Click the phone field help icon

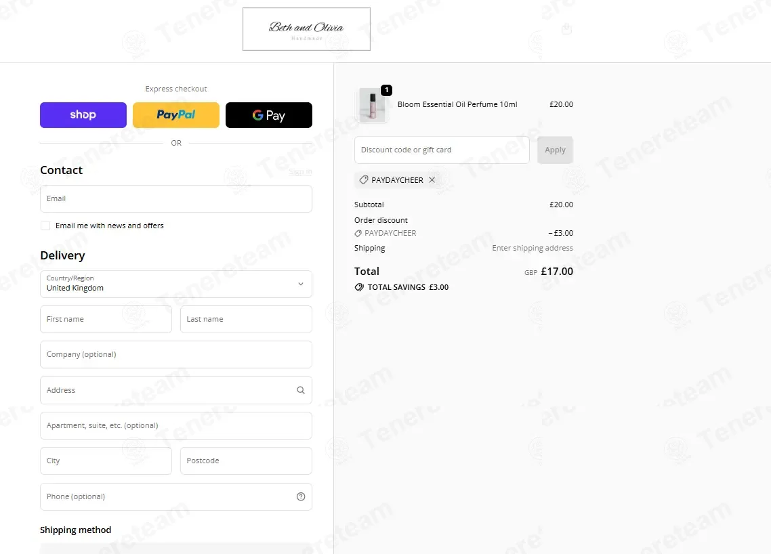[x=300, y=496]
